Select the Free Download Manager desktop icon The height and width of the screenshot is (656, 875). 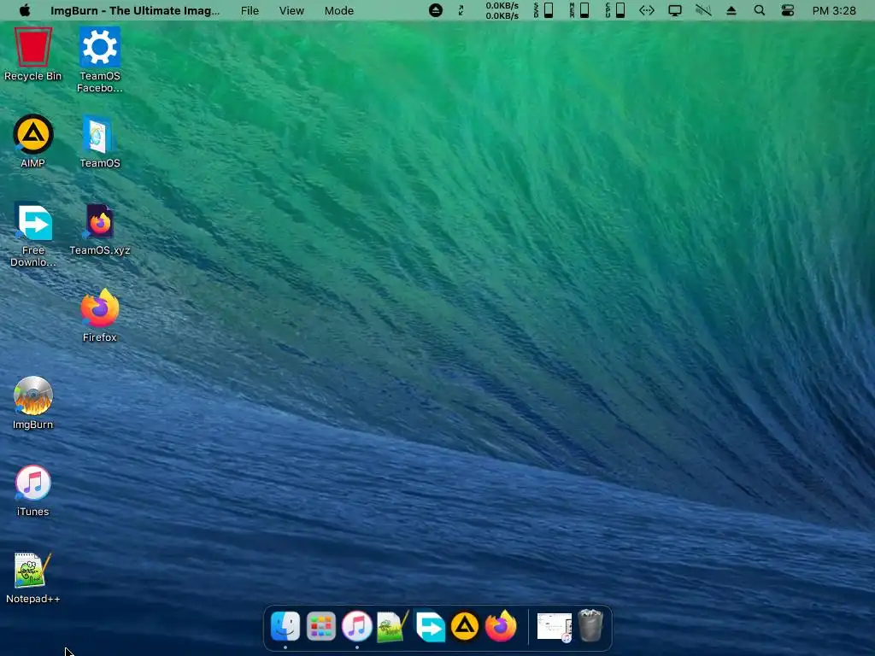[33, 221]
